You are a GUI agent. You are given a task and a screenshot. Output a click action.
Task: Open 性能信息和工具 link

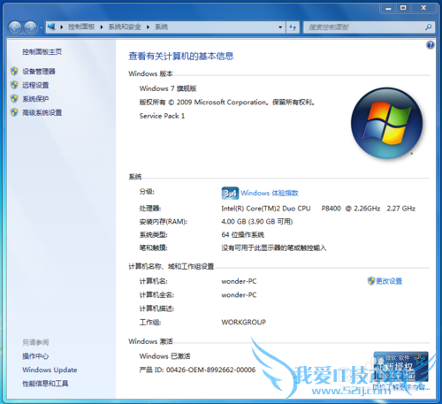[45, 384]
